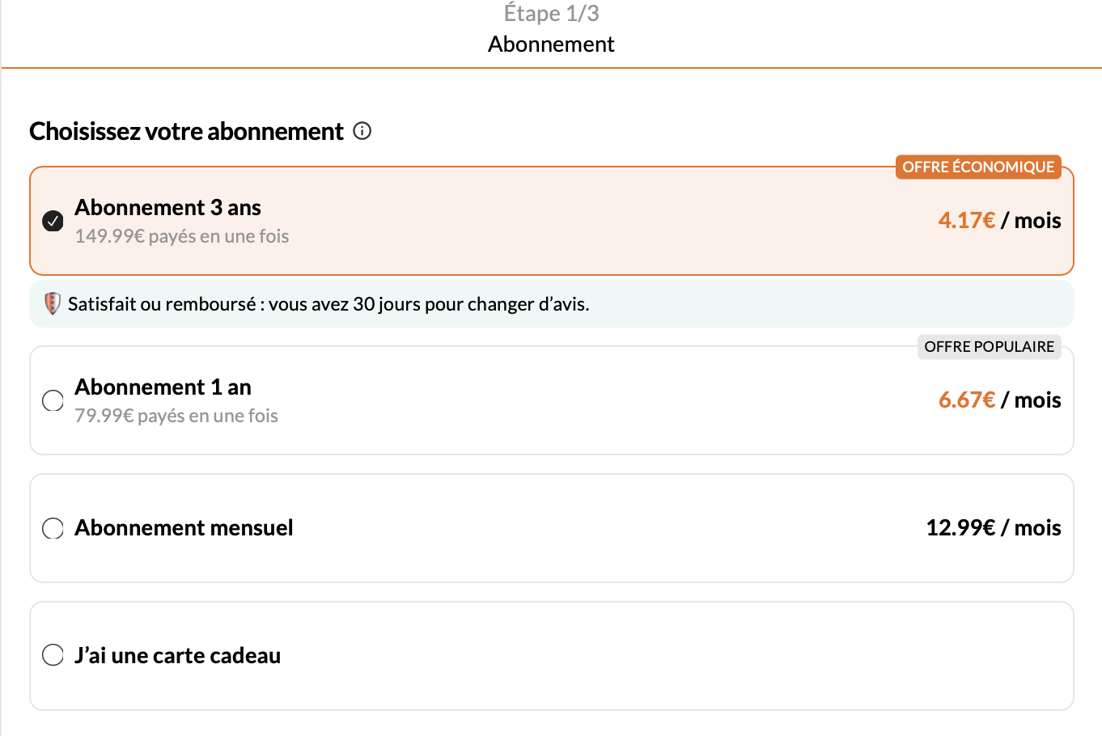This screenshot has width=1102, height=736.
Task: Click the 4.17€ / mois price
Action: 999,221
